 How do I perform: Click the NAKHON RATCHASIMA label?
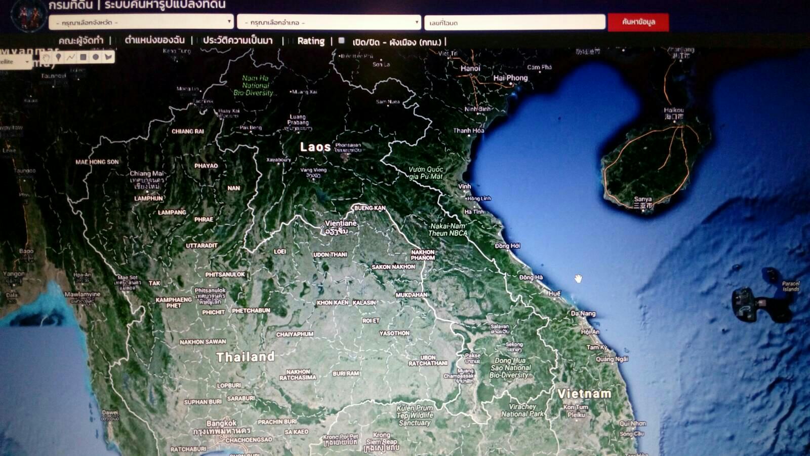(298, 375)
